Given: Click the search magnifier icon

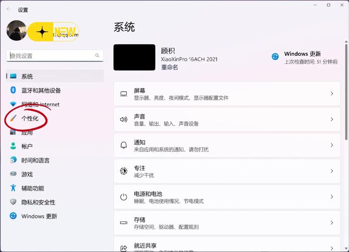Looking at the screenshot, I should 97,55.
